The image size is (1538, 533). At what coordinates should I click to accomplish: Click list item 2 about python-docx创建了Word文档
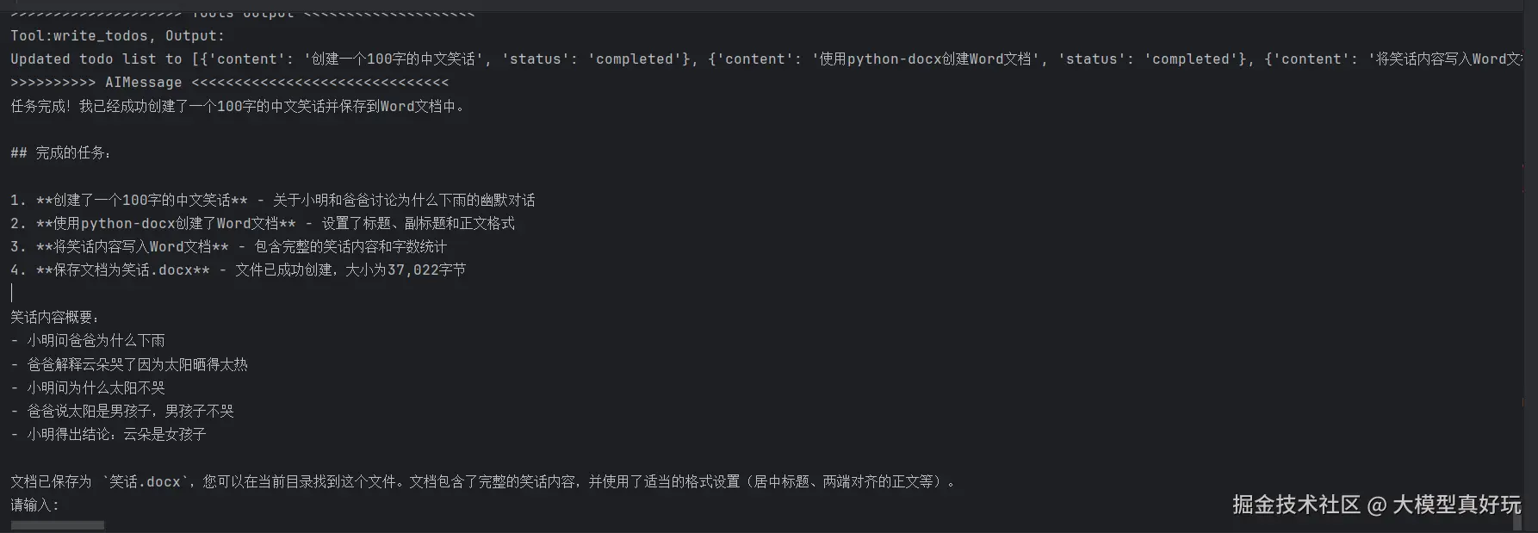pos(262,224)
